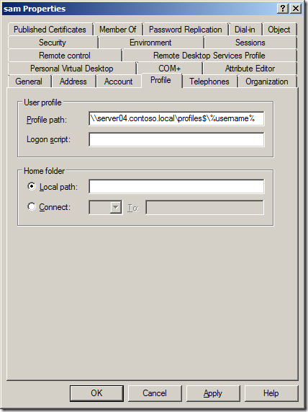Open the Security tab
The width and height of the screenshot is (308, 412).
(53, 43)
